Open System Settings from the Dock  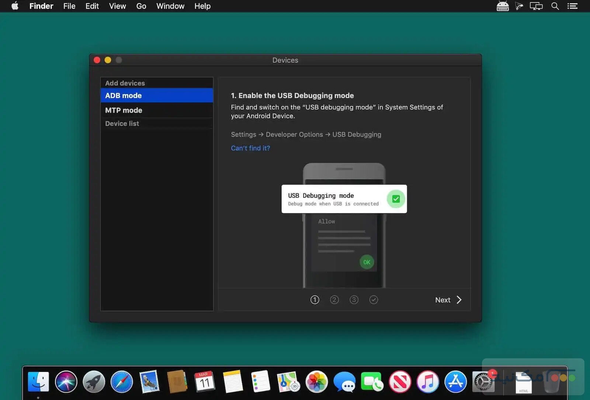[x=483, y=382]
